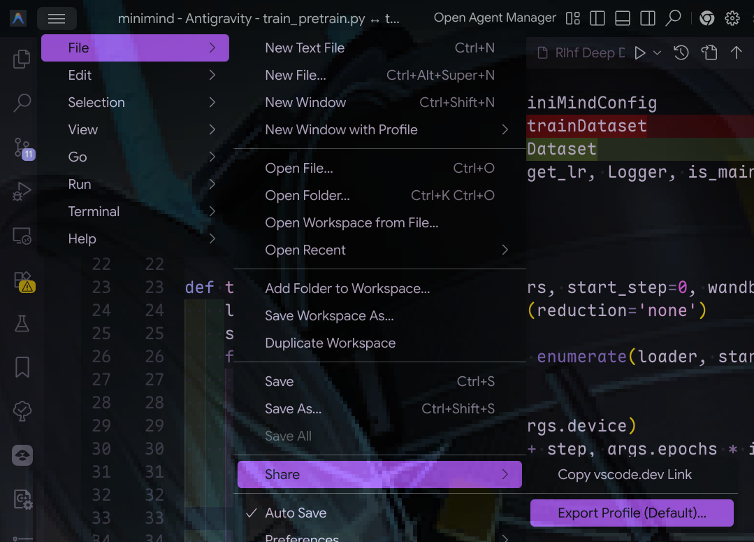Expand the run options dropdown arrow
The width and height of the screenshot is (754, 542).
coord(658,53)
